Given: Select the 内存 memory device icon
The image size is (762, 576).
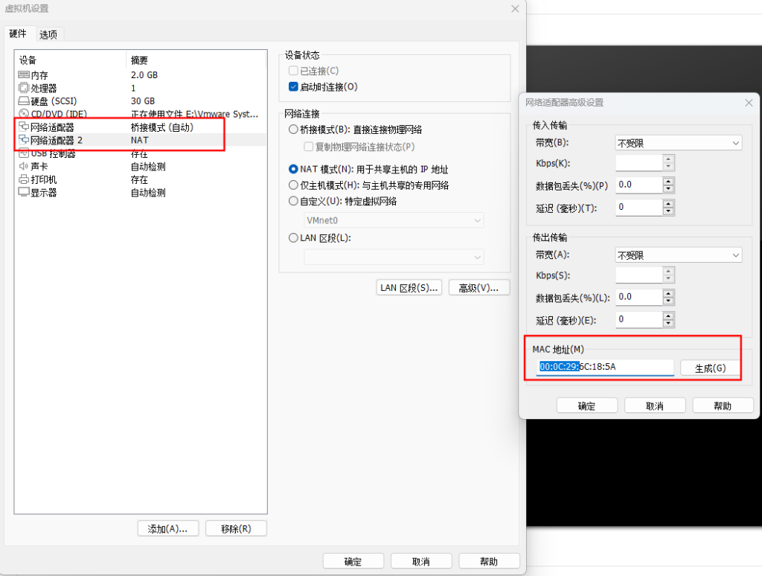Looking at the screenshot, I should pyautogui.click(x=24, y=75).
